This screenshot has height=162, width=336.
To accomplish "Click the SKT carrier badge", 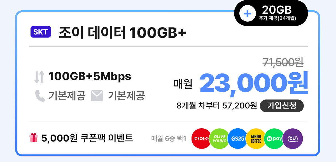I will [41, 32].
